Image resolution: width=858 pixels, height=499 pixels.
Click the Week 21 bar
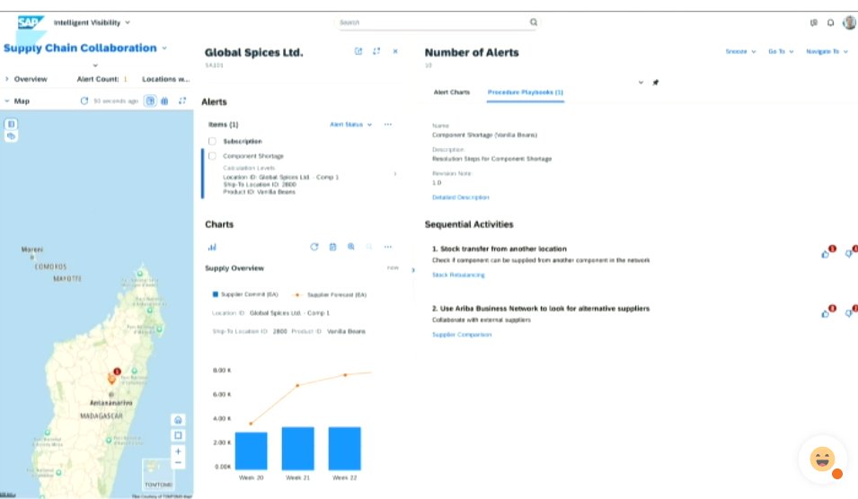[297, 448]
